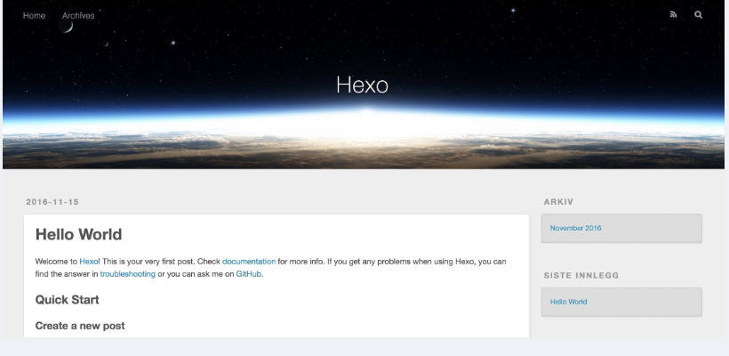Open the 2016-11-15 post date link
The height and width of the screenshot is (356, 729).
click(52, 202)
